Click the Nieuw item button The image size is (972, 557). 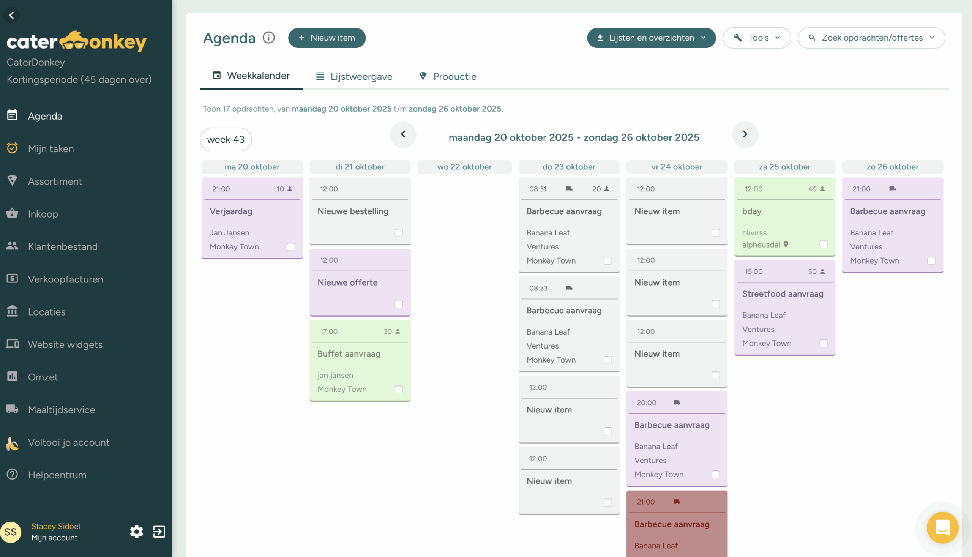[x=327, y=38]
